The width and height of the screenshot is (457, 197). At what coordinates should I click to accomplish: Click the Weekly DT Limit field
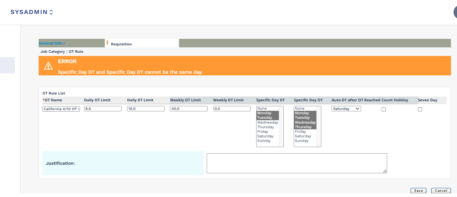coord(232,109)
